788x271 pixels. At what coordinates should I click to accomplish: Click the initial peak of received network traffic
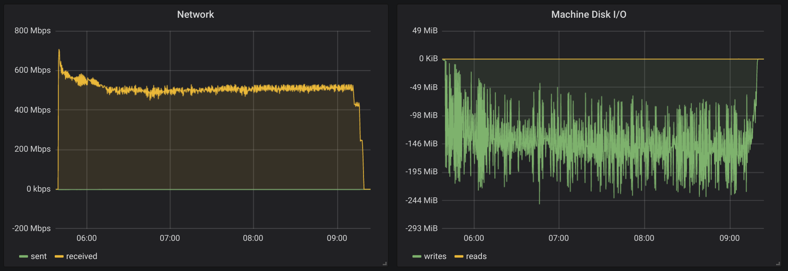point(59,50)
